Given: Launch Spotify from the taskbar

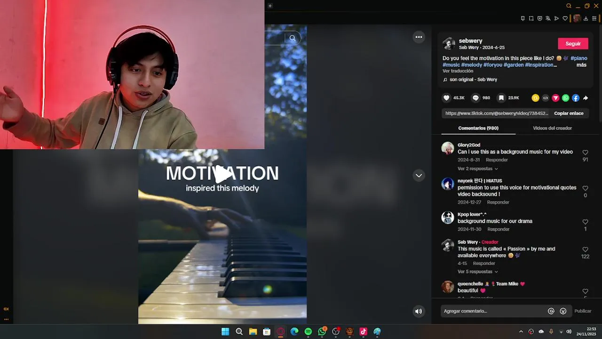Looking at the screenshot, I should 308,331.
